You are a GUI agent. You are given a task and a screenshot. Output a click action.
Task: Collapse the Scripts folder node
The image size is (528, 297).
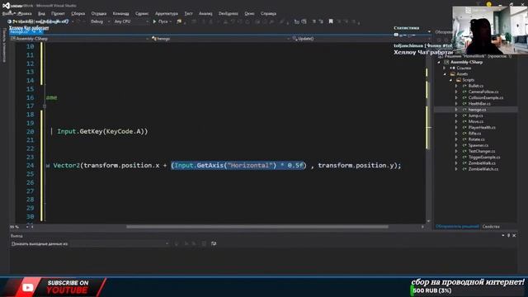451,80
